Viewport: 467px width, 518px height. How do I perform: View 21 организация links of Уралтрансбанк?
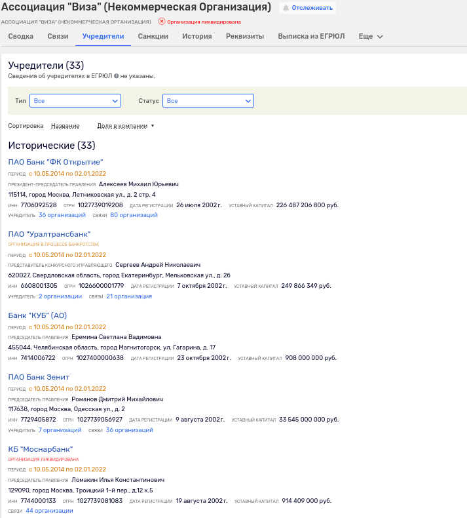click(x=129, y=296)
